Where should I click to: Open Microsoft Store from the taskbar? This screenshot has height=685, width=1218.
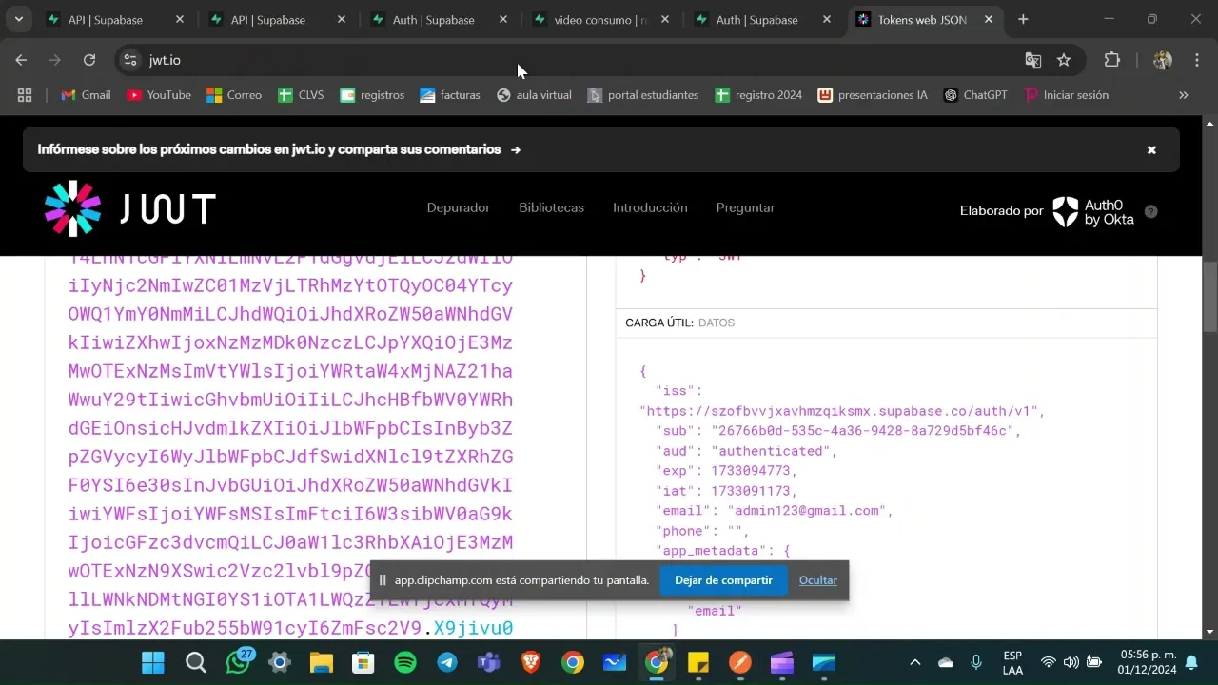tap(363, 662)
